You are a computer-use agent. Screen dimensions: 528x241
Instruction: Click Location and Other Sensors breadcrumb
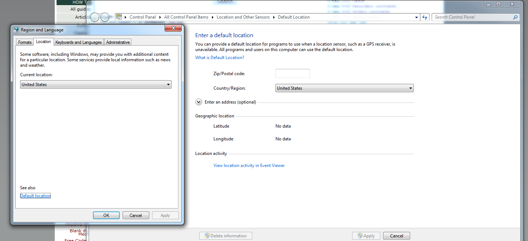pos(243,17)
